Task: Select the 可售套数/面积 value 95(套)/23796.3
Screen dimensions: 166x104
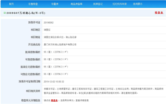Action: pos(56,59)
